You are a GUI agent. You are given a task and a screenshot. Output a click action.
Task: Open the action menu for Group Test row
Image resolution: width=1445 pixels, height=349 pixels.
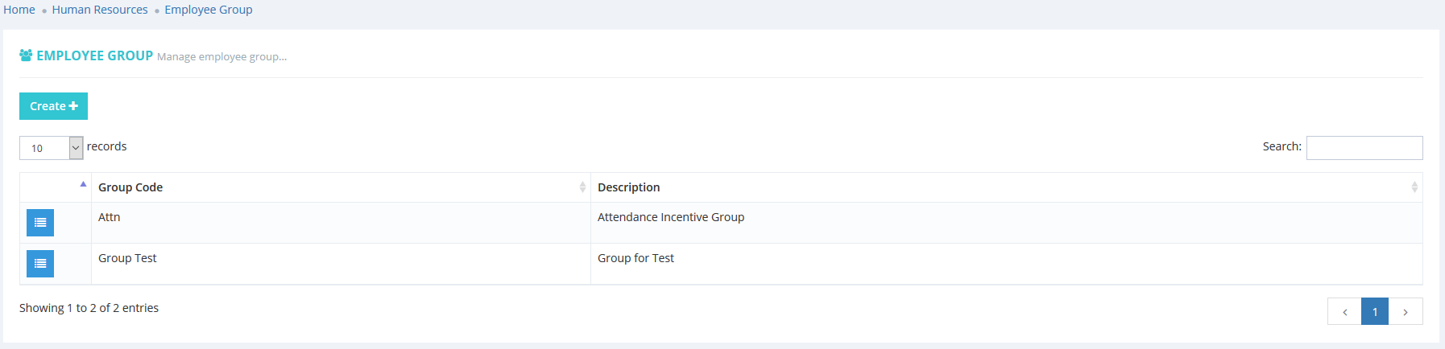coord(40,264)
